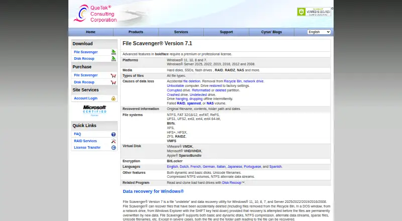Click the 'BitLocker' encryption text

[174, 161]
